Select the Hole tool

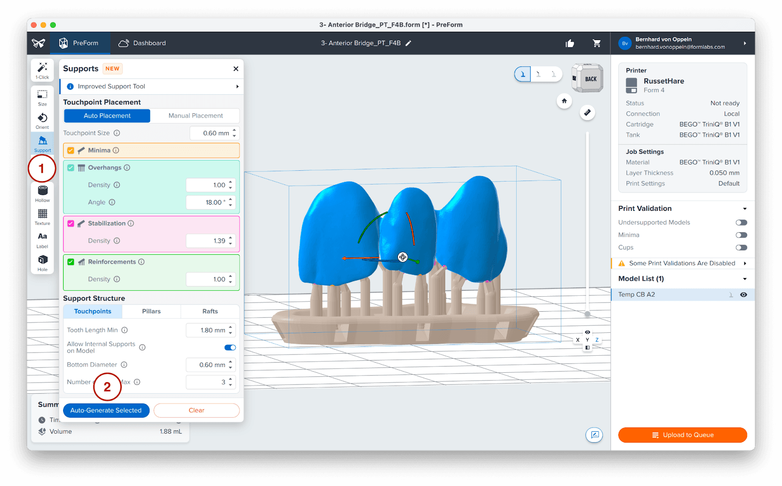[x=43, y=263]
